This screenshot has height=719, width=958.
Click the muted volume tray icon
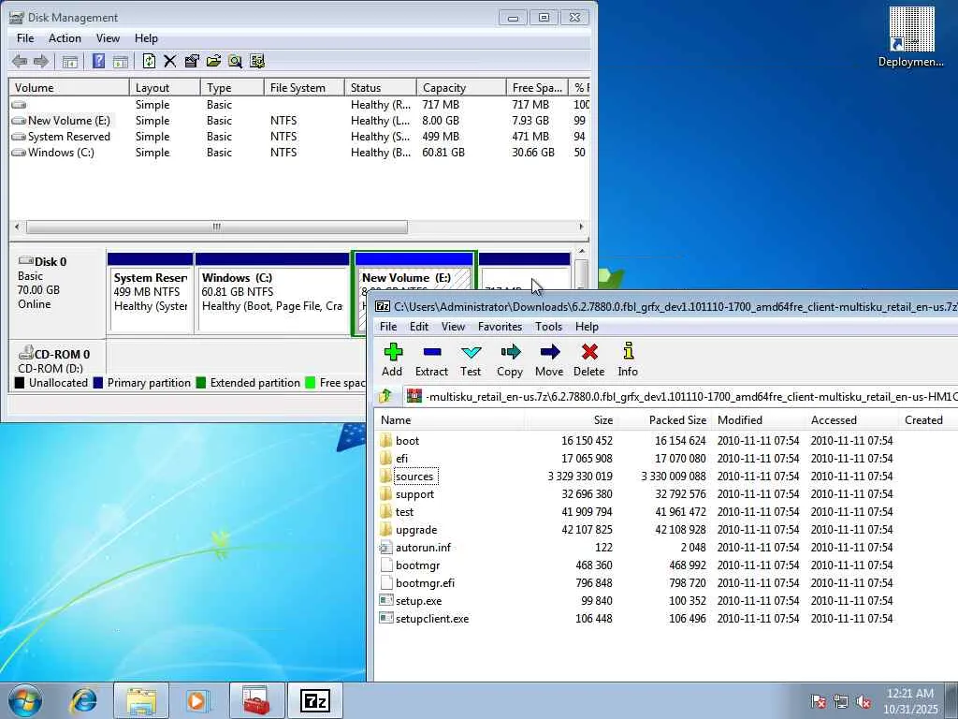tap(864, 701)
